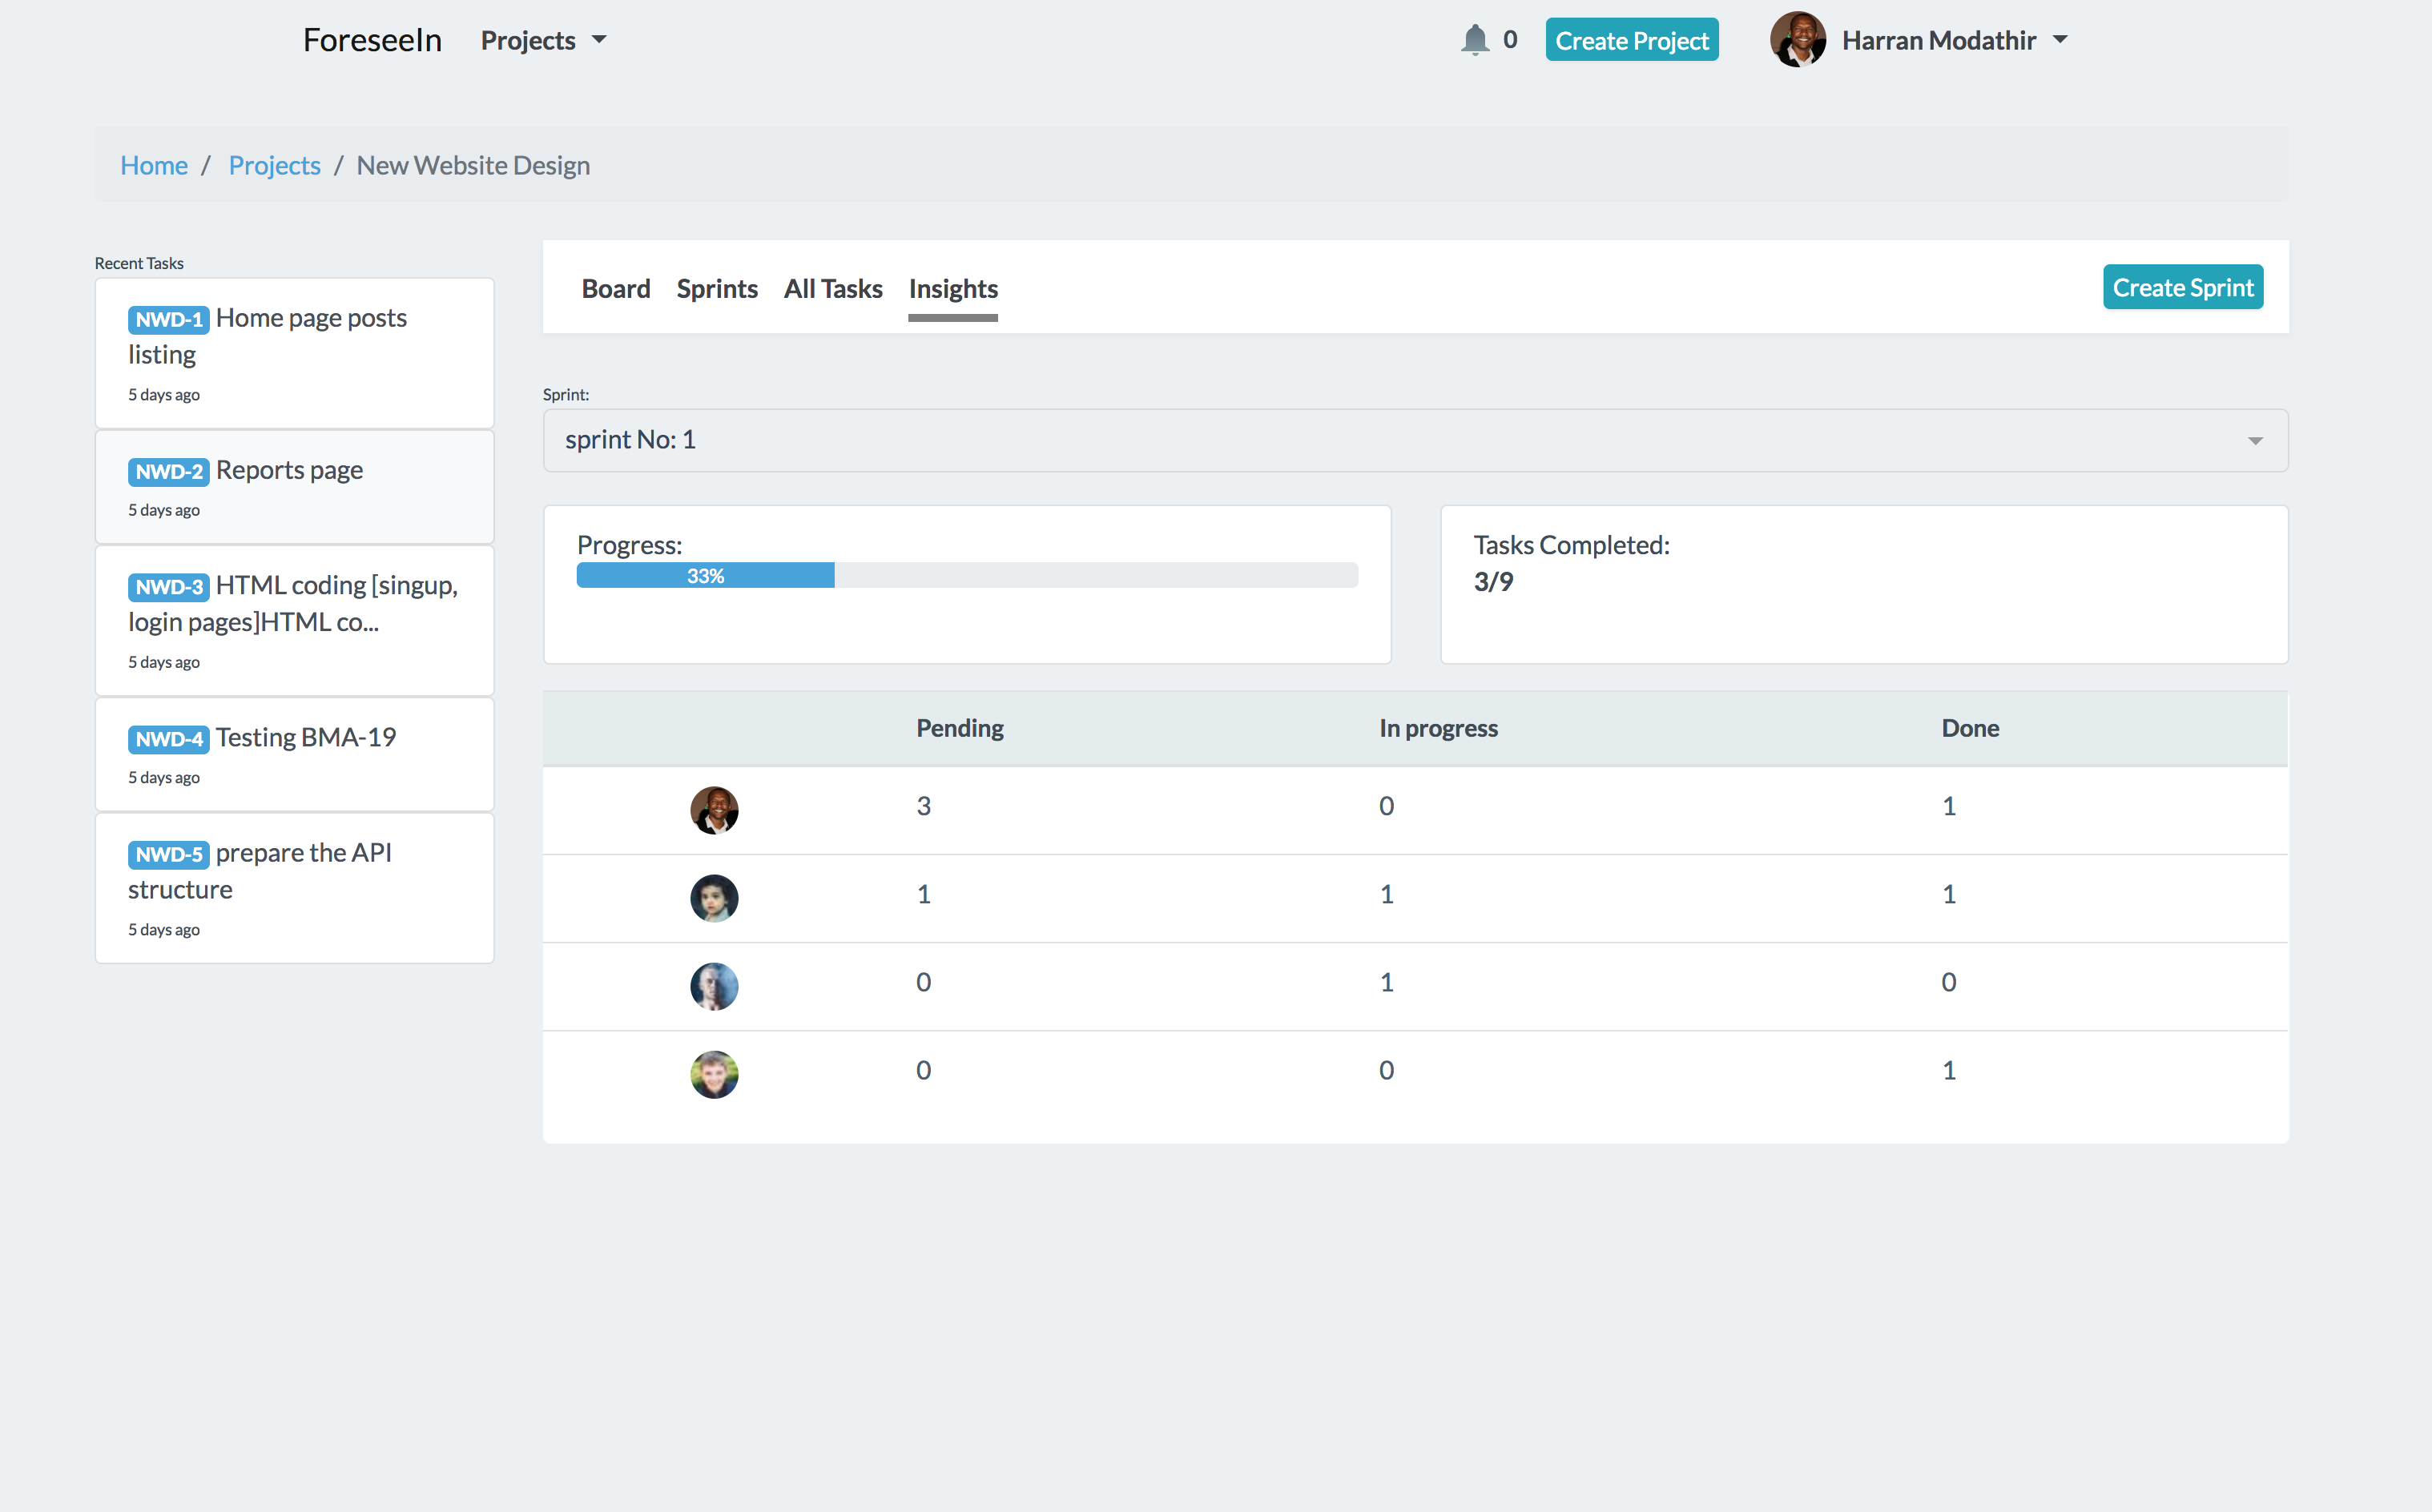
Task: Expand the Harran Modathir user menu
Action: 1955,40
